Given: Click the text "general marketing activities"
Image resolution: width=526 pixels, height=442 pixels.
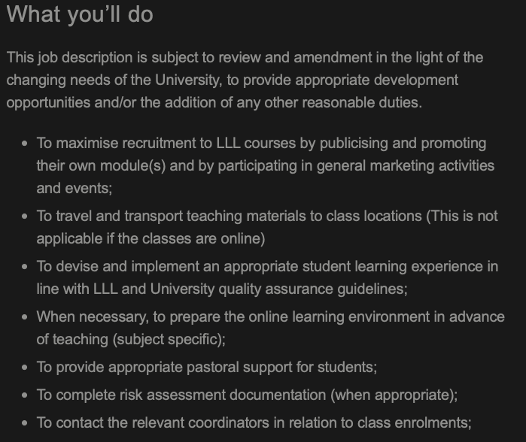Looking at the screenshot, I should 406,166.
